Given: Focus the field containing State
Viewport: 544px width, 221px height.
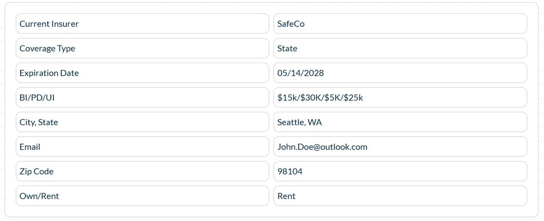Looking at the screenshot, I should coord(399,48).
